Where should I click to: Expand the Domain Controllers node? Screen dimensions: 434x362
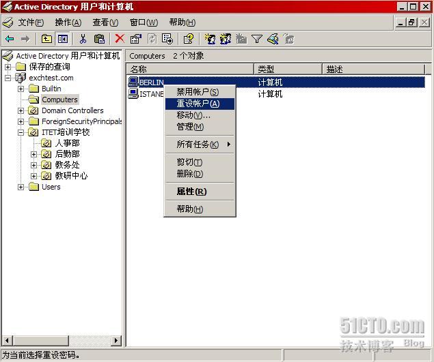pos(21,110)
